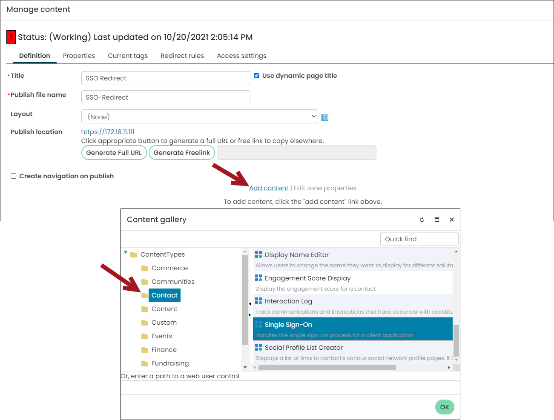
Task: Switch to the Definition tab
Action: 34,56
